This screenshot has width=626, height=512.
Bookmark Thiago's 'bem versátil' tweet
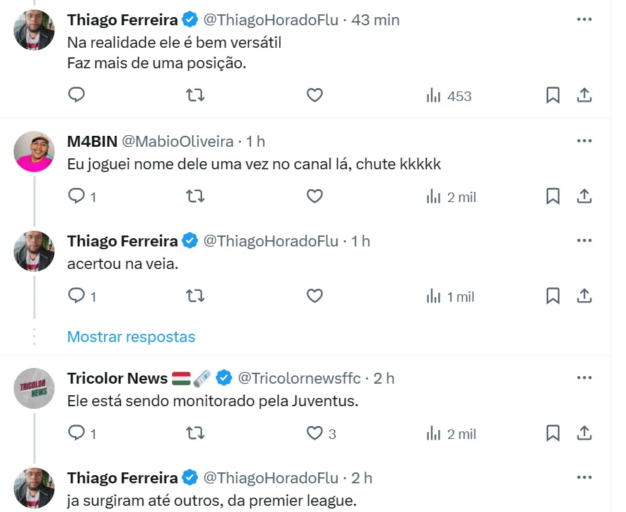click(553, 96)
